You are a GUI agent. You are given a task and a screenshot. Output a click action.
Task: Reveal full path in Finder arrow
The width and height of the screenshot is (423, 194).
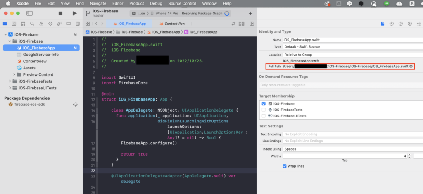coord(411,66)
